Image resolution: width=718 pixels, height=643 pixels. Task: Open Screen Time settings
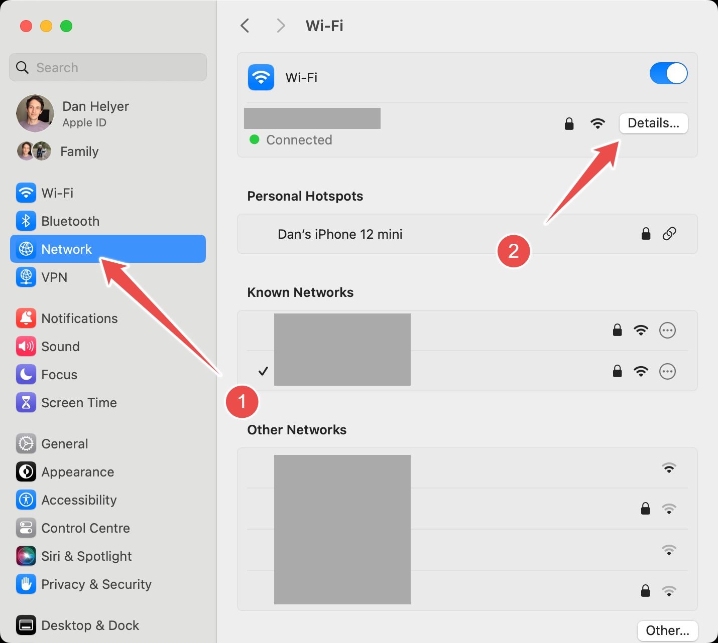tap(107, 402)
